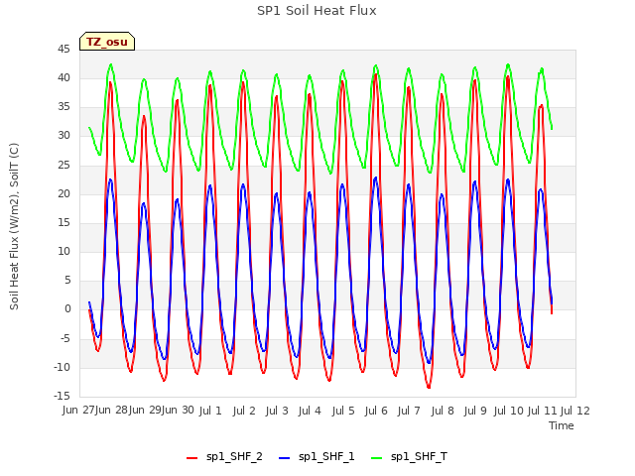
Task: Click the blue curve's peak near Jul 6
Action: pos(375,178)
